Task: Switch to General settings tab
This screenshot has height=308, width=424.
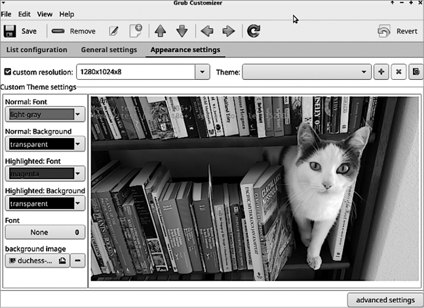Action: click(109, 50)
